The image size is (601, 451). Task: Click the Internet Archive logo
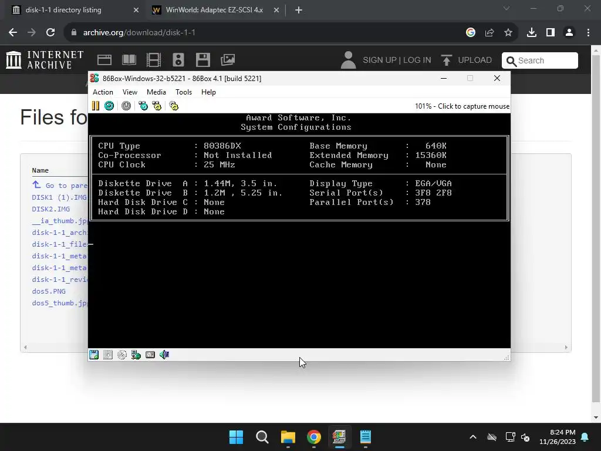45,60
